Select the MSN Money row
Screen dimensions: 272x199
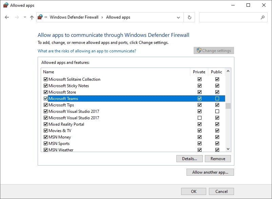[x=133, y=137]
